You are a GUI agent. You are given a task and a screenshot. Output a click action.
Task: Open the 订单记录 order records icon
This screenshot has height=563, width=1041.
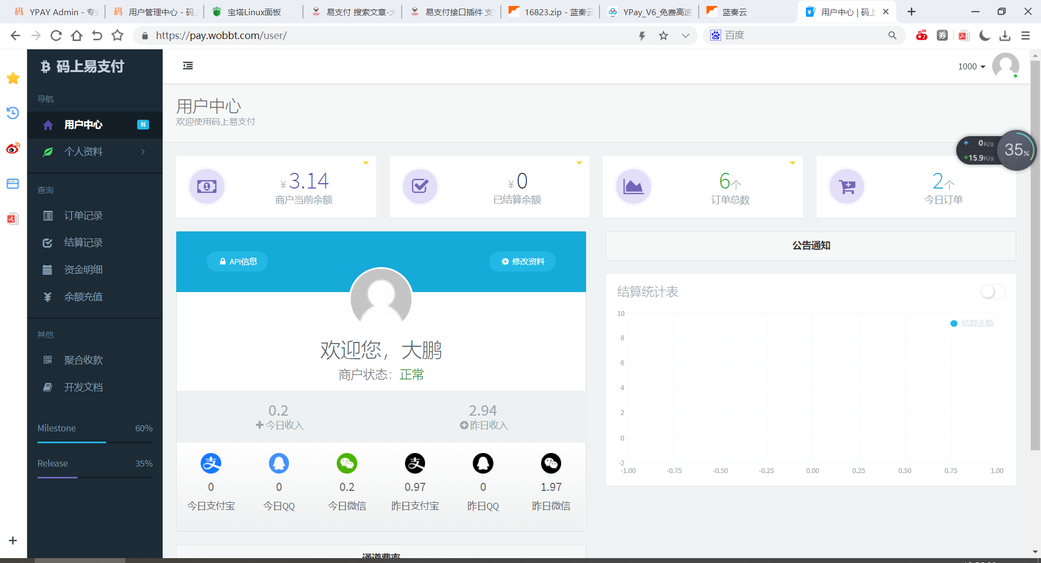tap(48, 215)
